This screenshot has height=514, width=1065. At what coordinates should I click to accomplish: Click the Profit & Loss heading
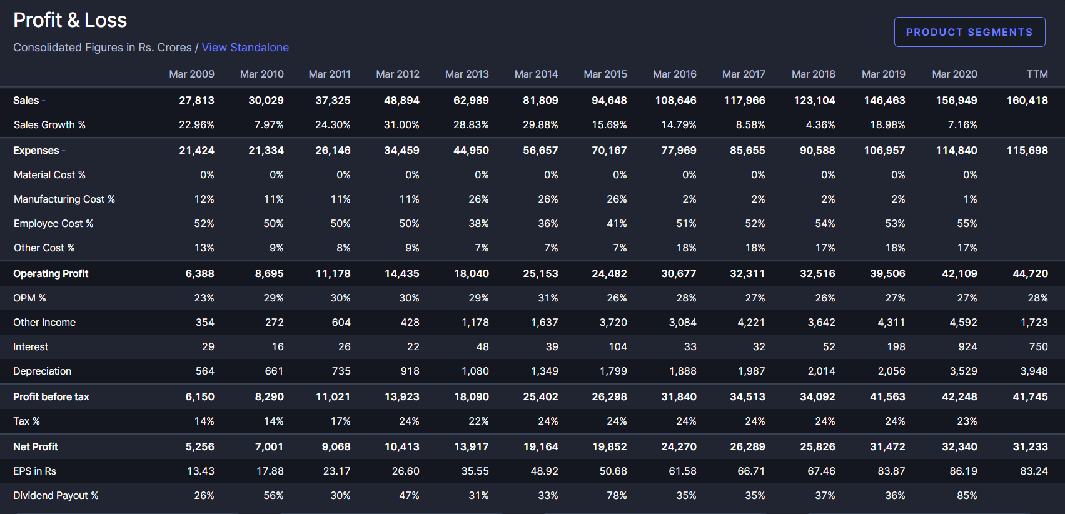tap(70, 20)
